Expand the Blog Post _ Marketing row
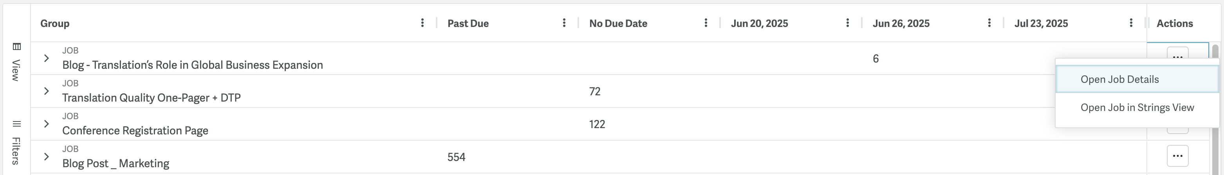This screenshot has width=1224, height=175. [46, 157]
